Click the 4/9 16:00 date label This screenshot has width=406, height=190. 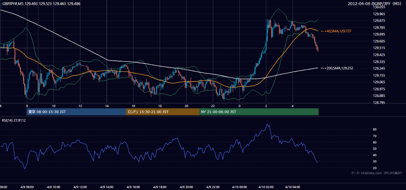133,187
